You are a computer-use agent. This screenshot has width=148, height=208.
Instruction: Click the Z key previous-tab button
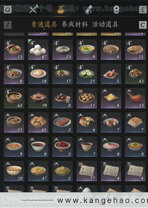pyautogui.click(x=8, y=25)
